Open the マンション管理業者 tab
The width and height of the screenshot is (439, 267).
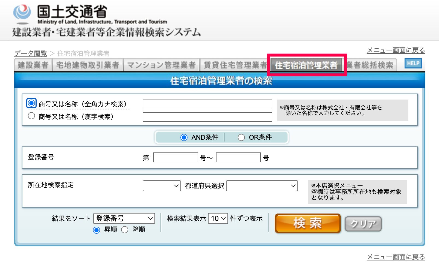coord(161,65)
